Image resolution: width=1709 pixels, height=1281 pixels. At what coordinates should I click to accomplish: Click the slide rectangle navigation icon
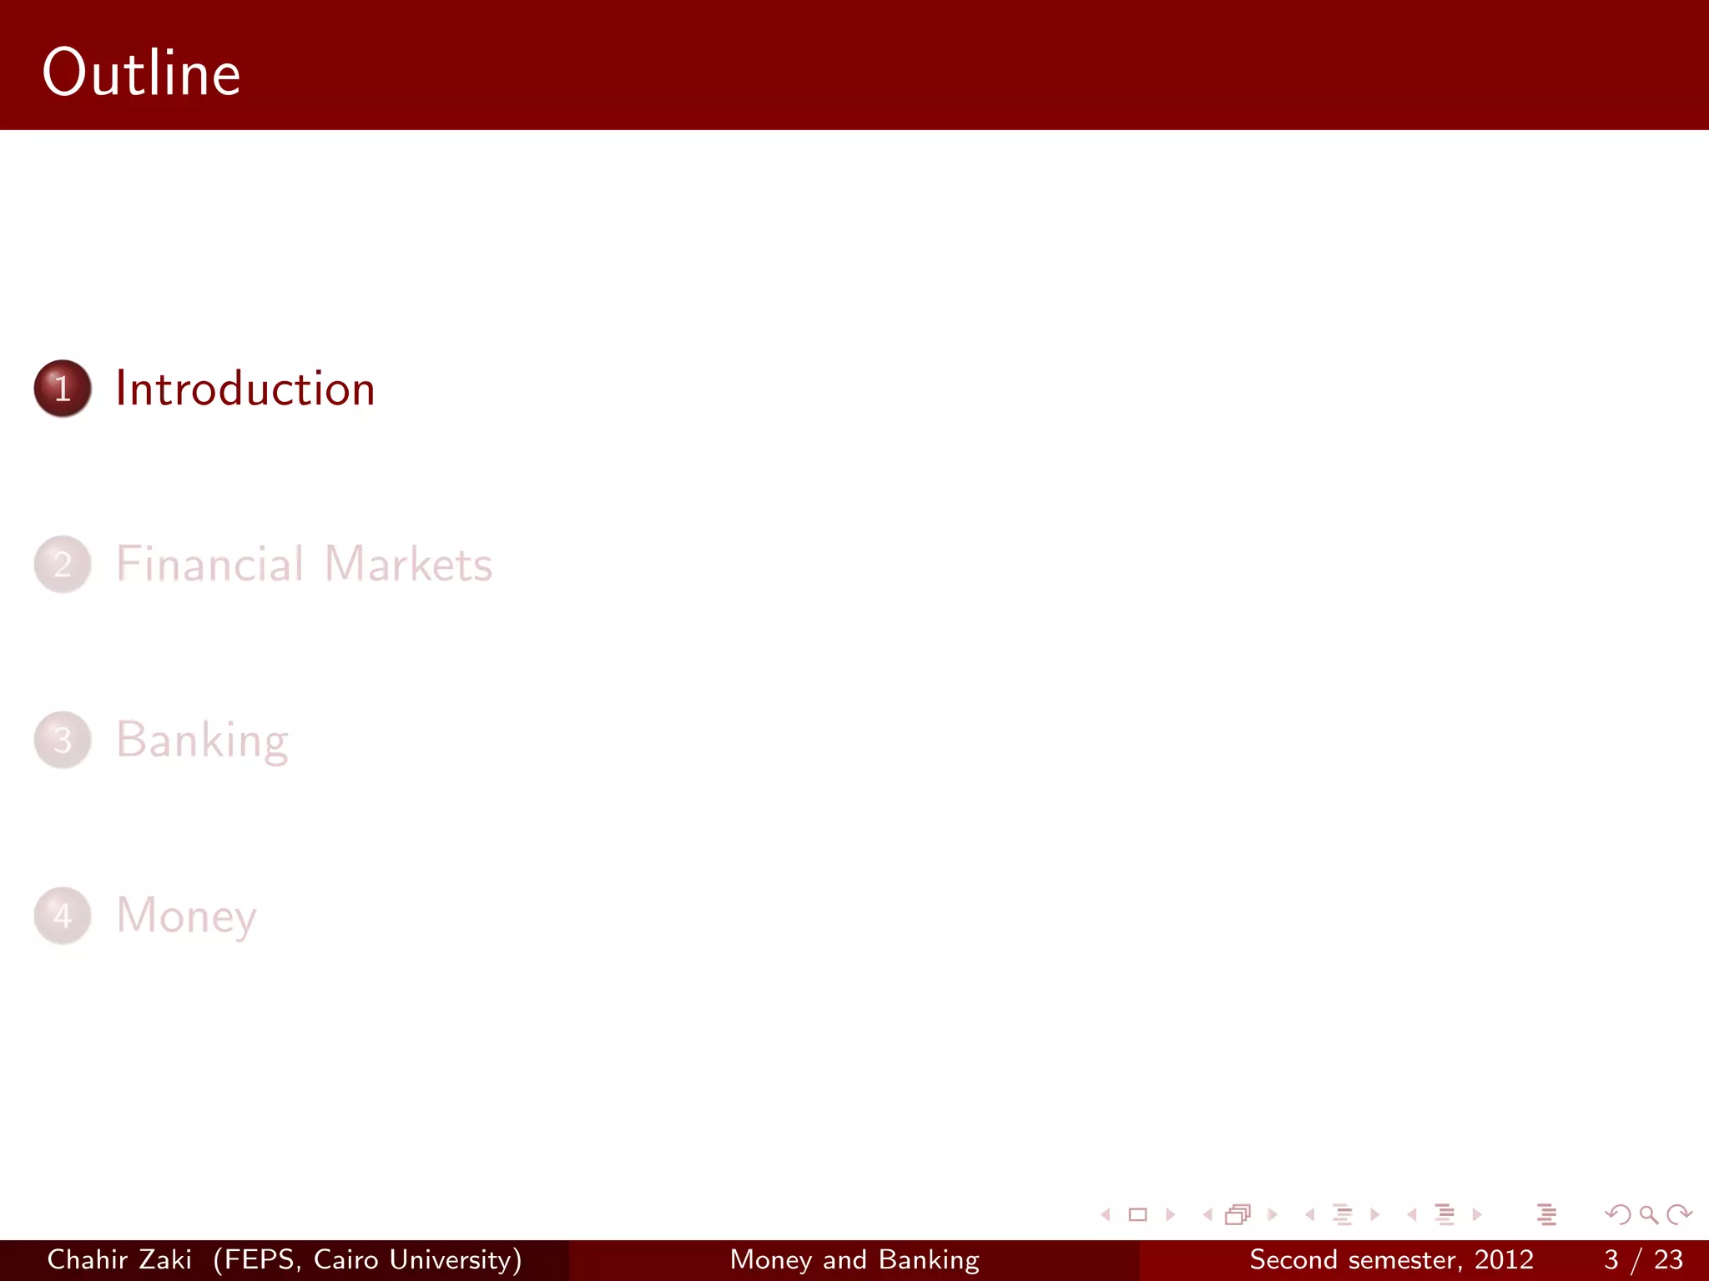pyautogui.click(x=1138, y=1215)
